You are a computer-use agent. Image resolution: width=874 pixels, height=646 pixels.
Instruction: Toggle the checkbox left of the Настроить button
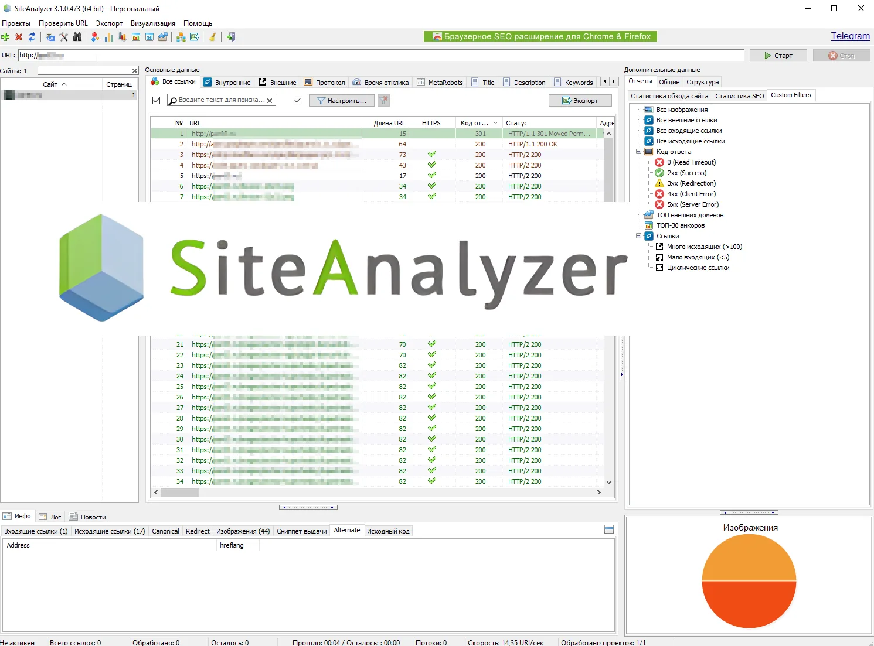tap(297, 101)
